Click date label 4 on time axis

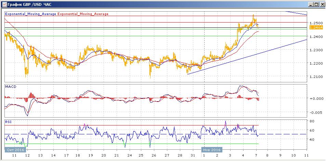click(x=243, y=156)
